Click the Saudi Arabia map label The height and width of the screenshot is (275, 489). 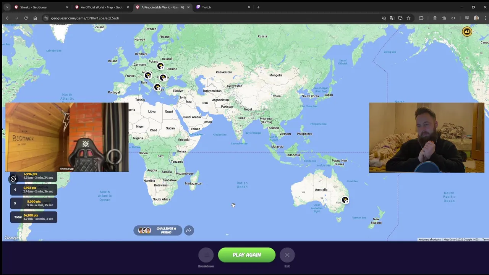coord(192,117)
